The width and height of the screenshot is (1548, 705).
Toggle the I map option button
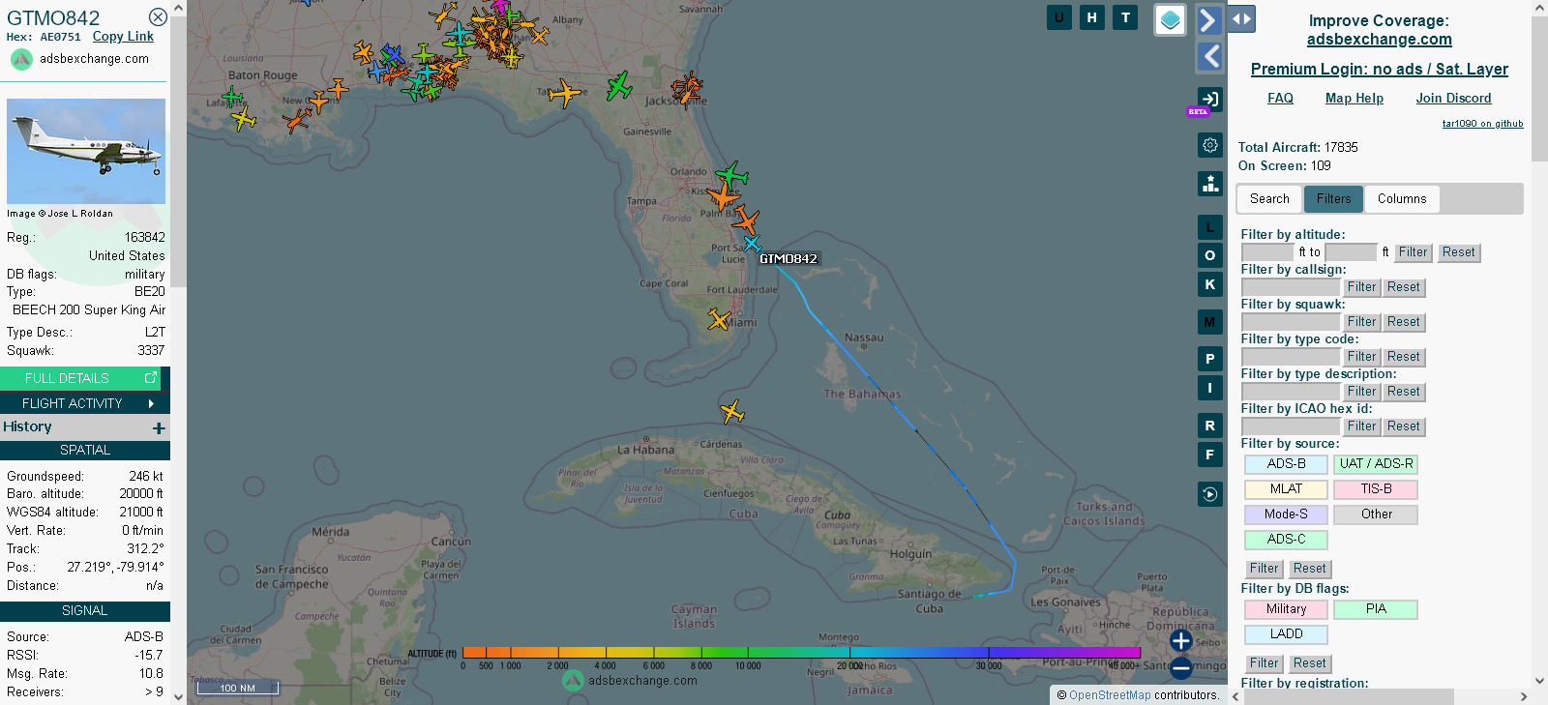pos(1209,388)
